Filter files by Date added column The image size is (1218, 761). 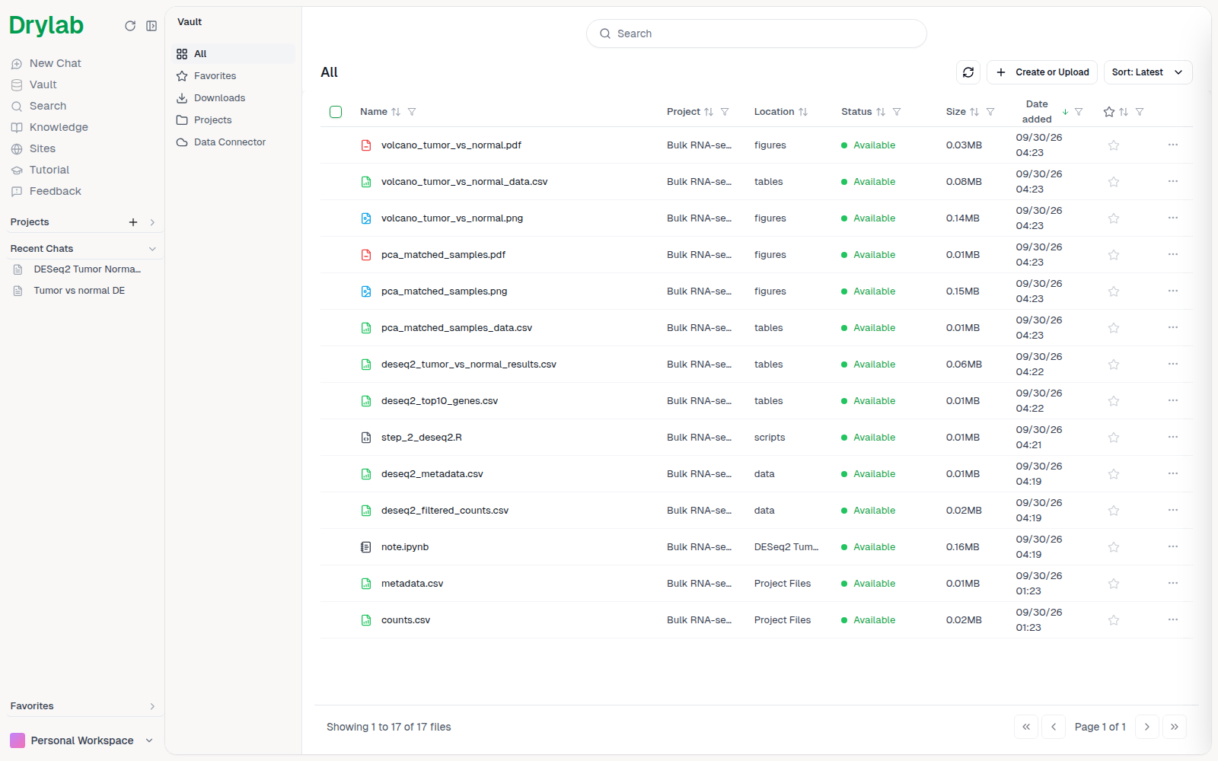[1079, 112]
